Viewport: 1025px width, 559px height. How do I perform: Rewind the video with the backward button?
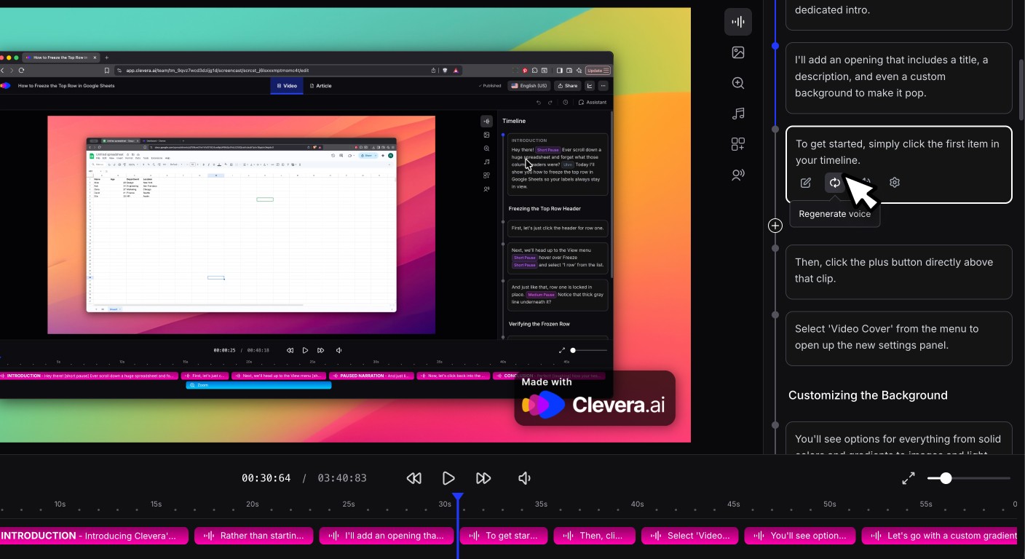pos(413,478)
